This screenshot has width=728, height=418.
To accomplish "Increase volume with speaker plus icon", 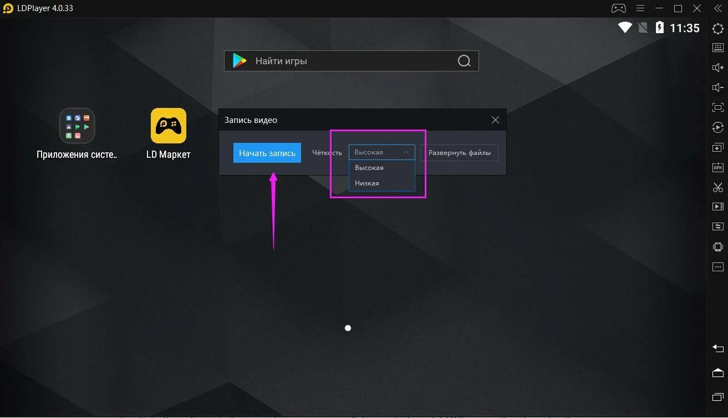I will point(718,68).
